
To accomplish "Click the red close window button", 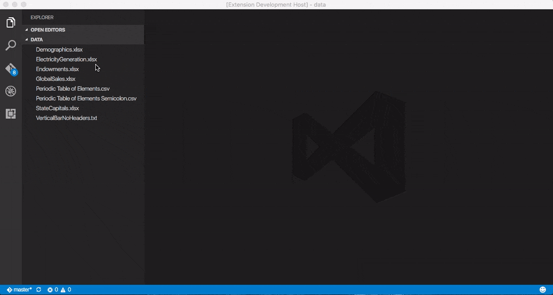I will click(6, 5).
